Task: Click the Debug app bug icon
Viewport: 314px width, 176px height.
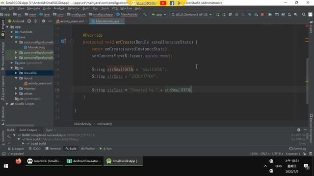Action: (236, 15)
